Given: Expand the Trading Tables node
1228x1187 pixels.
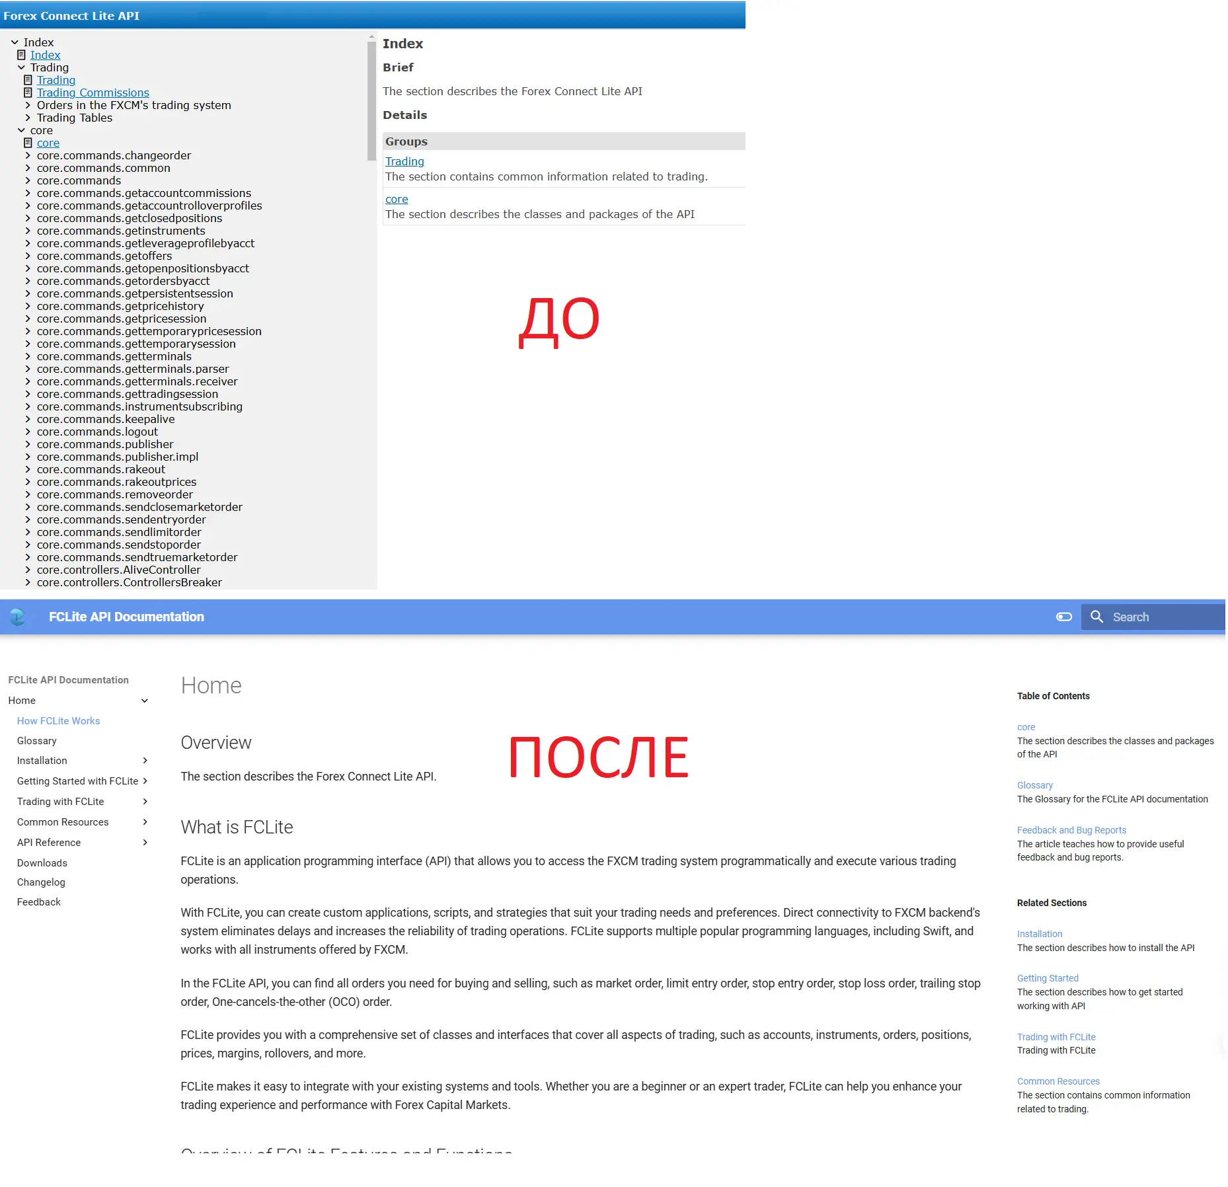Looking at the screenshot, I should [28, 118].
